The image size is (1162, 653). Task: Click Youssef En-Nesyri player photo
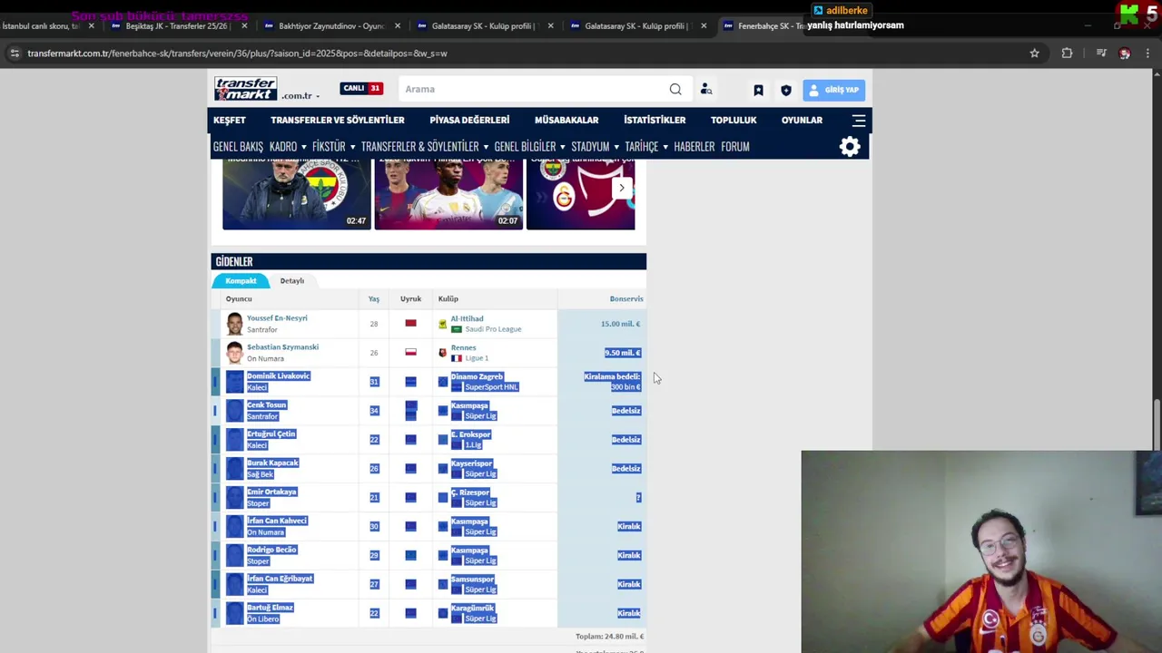click(x=235, y=324)
